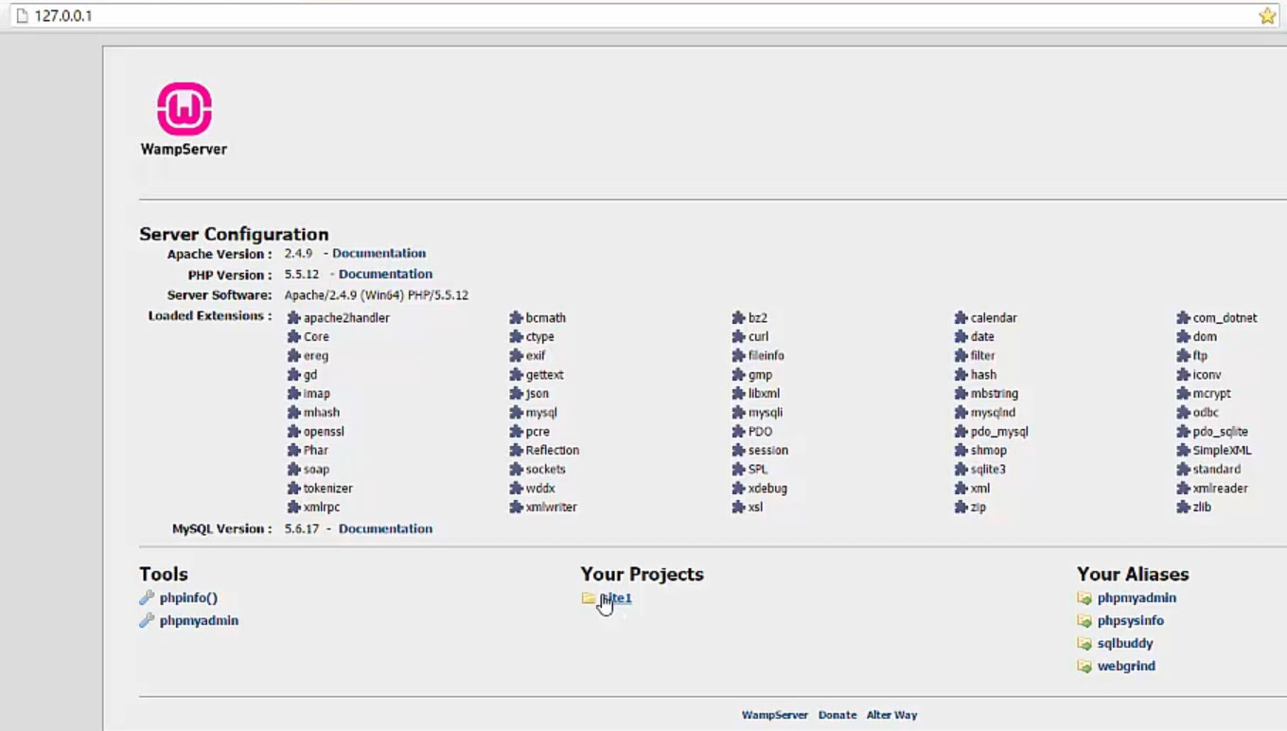Click the Your Aliases heading
Screen dimensions: 1287x731
[x=1133, y=574]
